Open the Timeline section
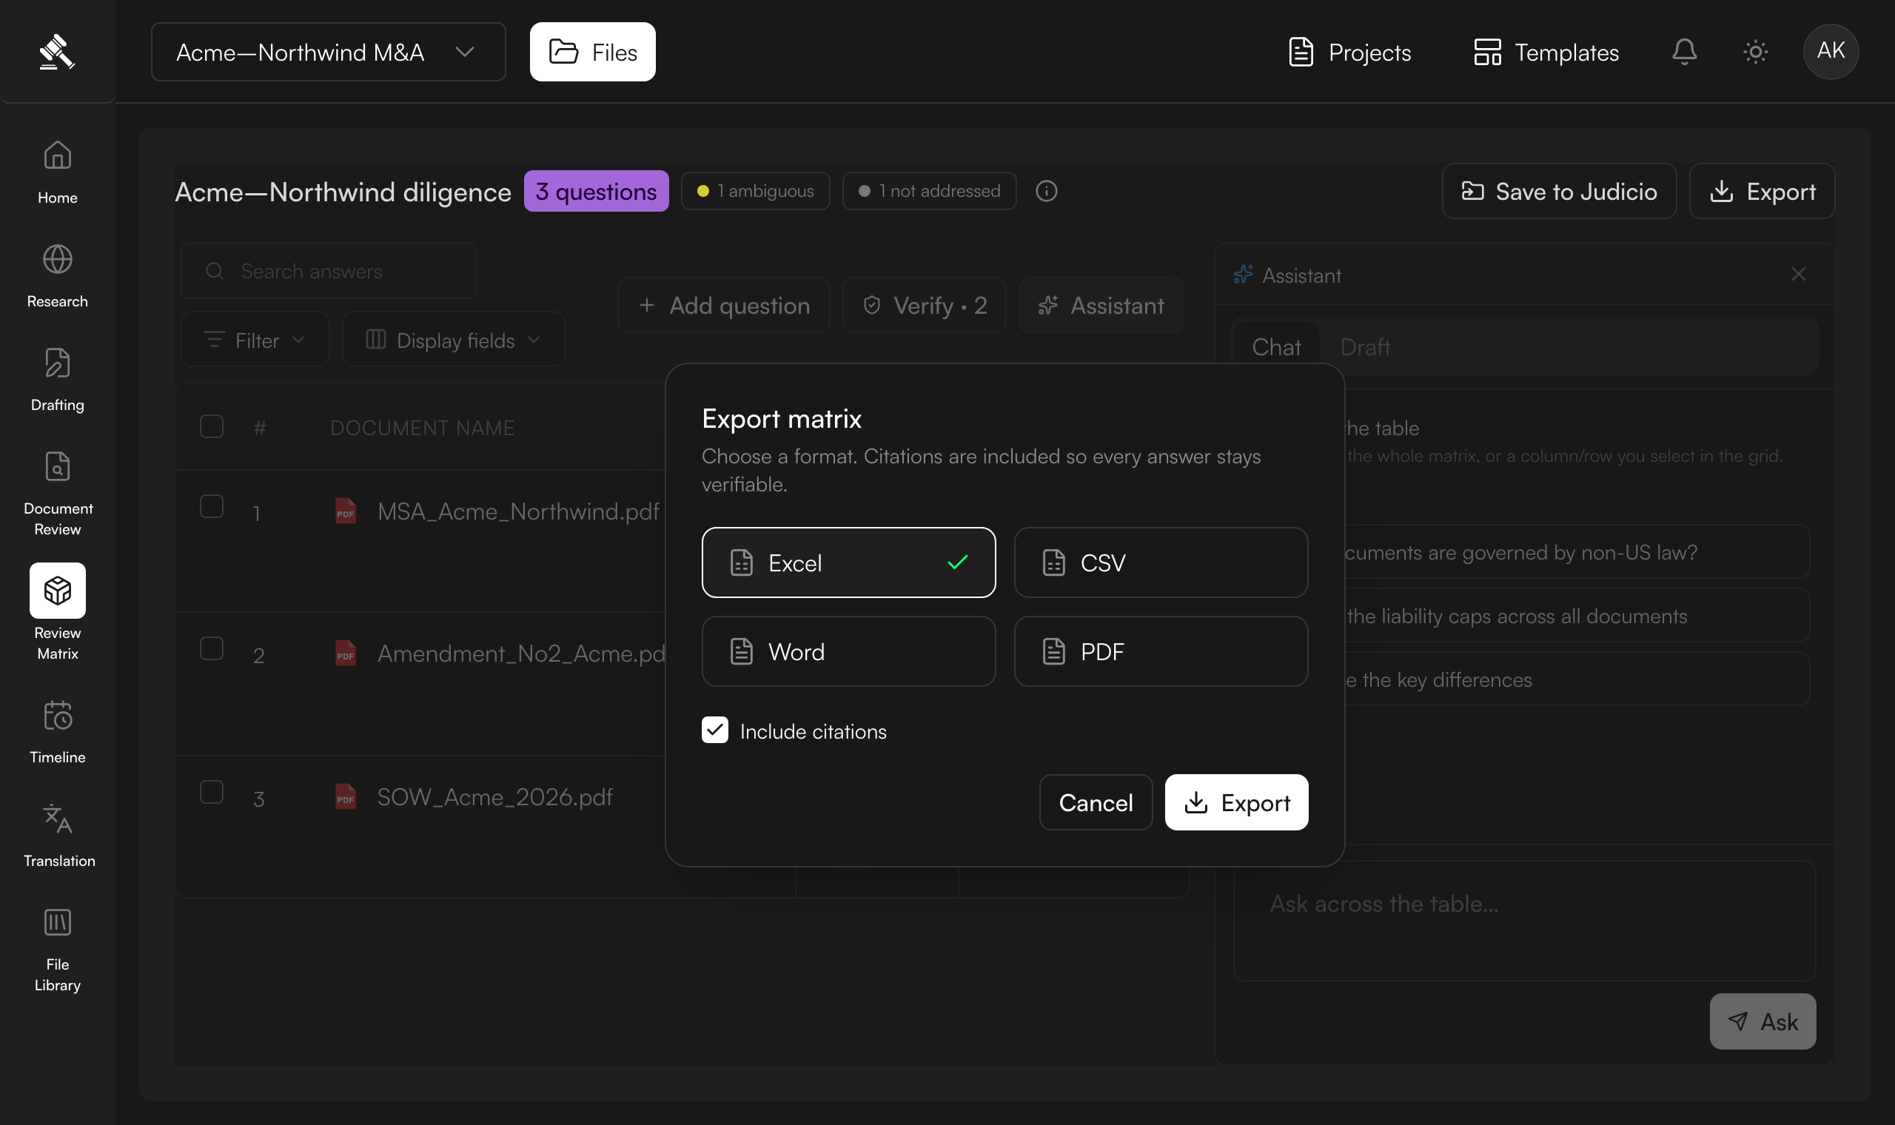Screen dimensions: 1895x1125 58,732
